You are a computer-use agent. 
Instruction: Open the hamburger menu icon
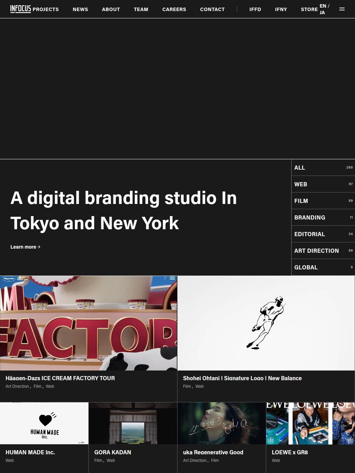pos(342,9)
